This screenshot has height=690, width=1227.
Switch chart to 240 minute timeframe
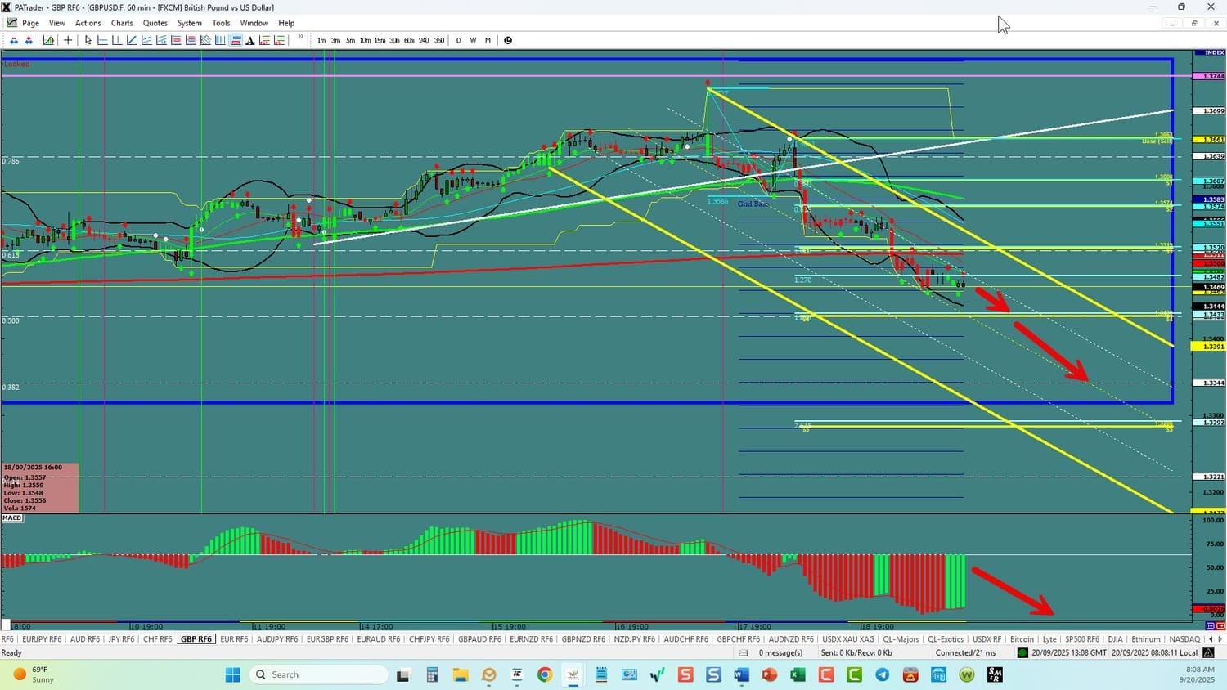tap(424, 40)
